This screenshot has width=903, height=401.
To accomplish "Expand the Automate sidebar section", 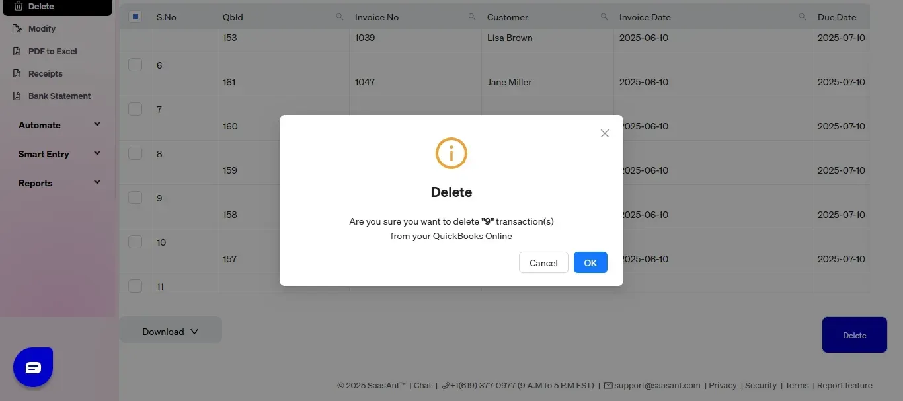I will [59, 125].
